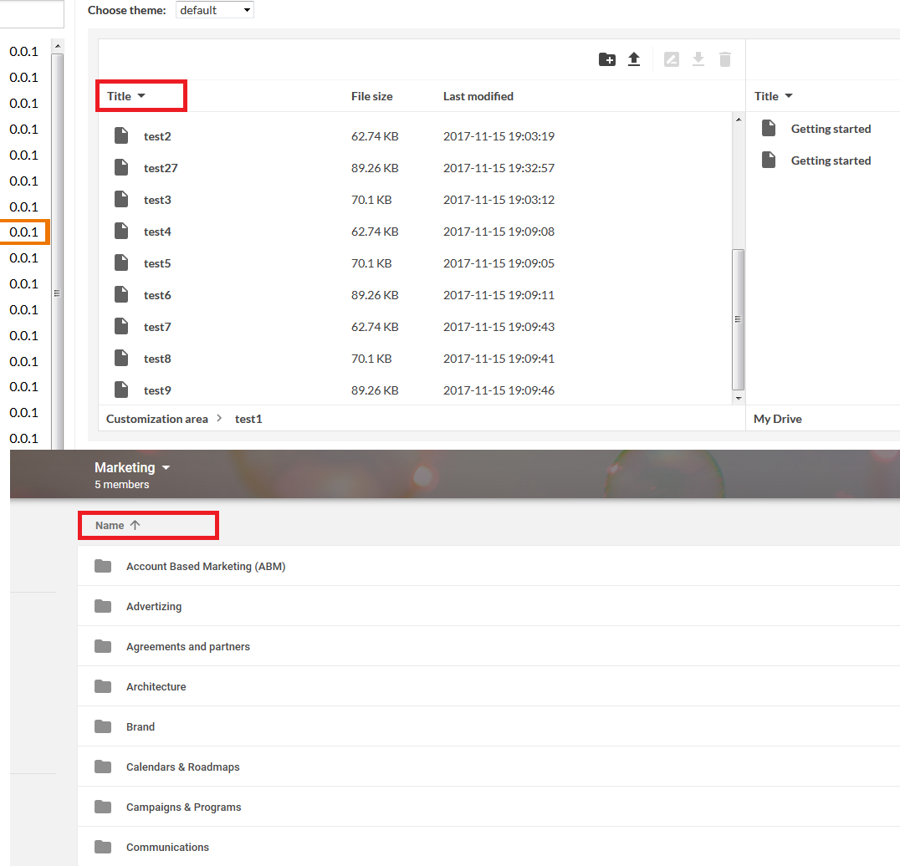
Task: Click the document icon beside test9
Action: tap(121, 390)
